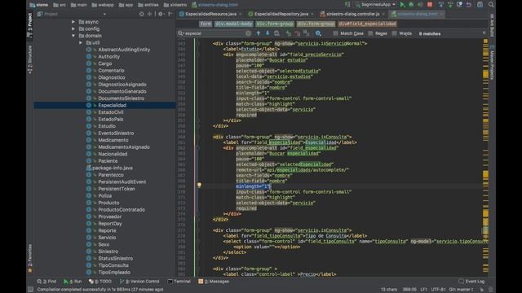Open the Siniestro class
The height and width of the screenshot is (293, 522).
coord(108,251)
